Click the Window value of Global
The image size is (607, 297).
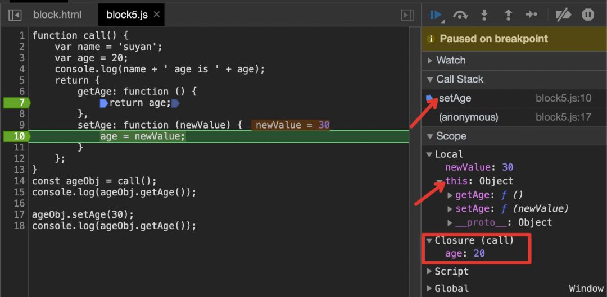[x=586, y=289]
